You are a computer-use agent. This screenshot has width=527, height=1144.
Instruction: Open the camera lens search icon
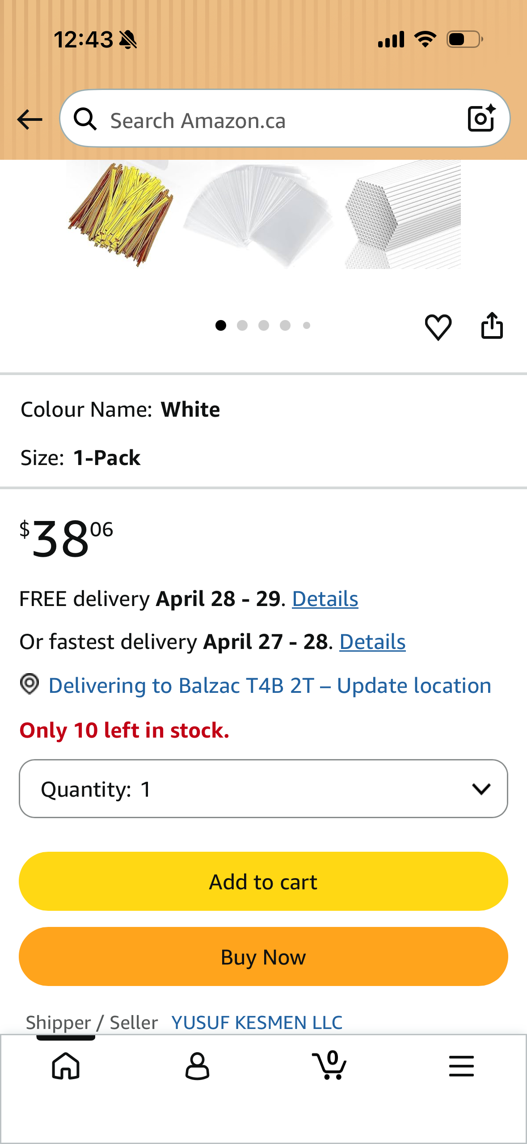point(481,118)
